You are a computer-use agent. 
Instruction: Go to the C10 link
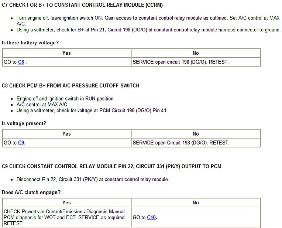pos(151,217)
